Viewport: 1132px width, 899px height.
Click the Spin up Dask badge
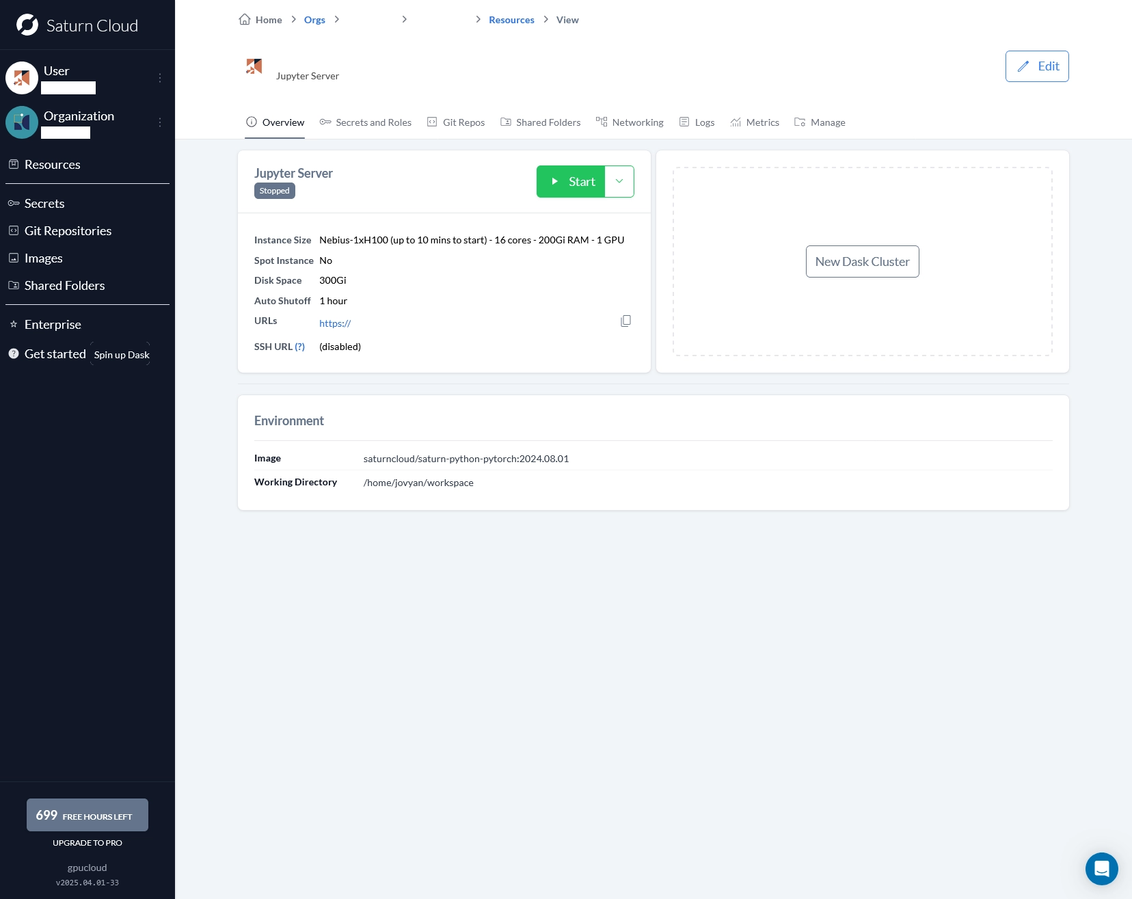[x=121, y=355]
